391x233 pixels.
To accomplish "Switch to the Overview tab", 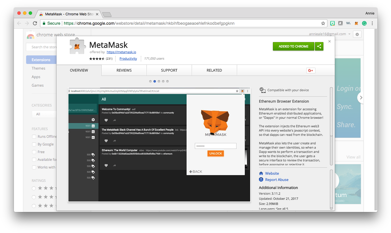I will tap(79, 70).
